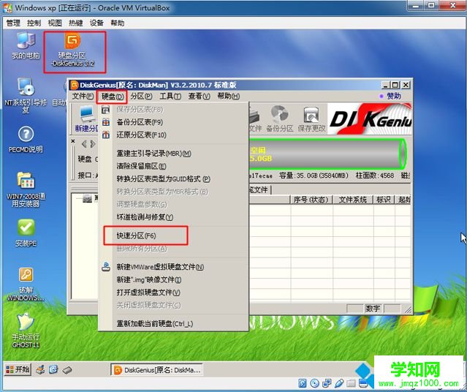This screenshot has height=392, width=467.
Task: Open VirtualBox 视图 menu
Action: [55, 23]
